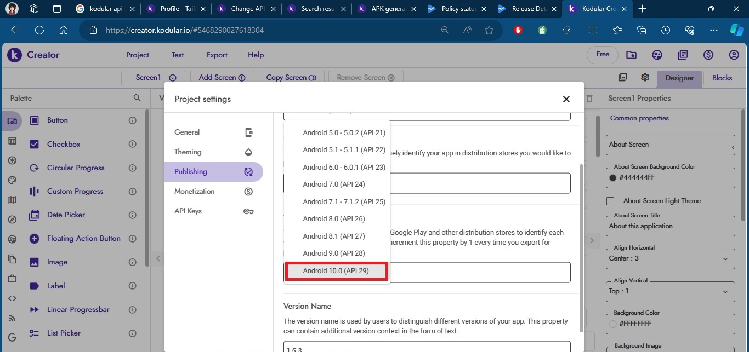Click the dollar monetization icon in header
This screenshot has height=352, width=749.
click(x=708, y=55)
